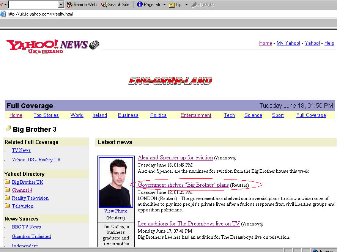Screen dimensions: 337x252
Task: Click the 'Monday June 17, 07:41 PM' timestamp
Action: pyautogui.click(x=165, y=231)
